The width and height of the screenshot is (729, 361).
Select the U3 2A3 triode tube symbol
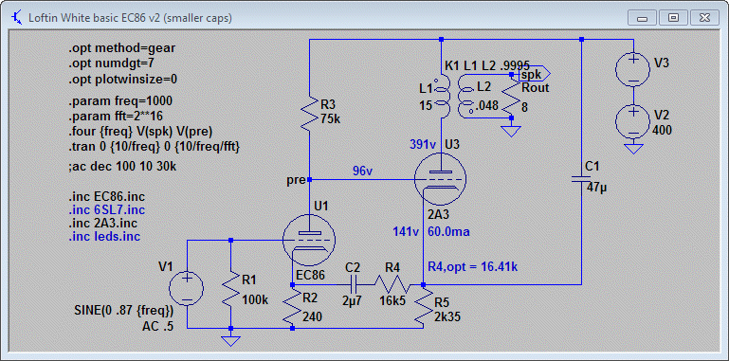coord(440,179)
